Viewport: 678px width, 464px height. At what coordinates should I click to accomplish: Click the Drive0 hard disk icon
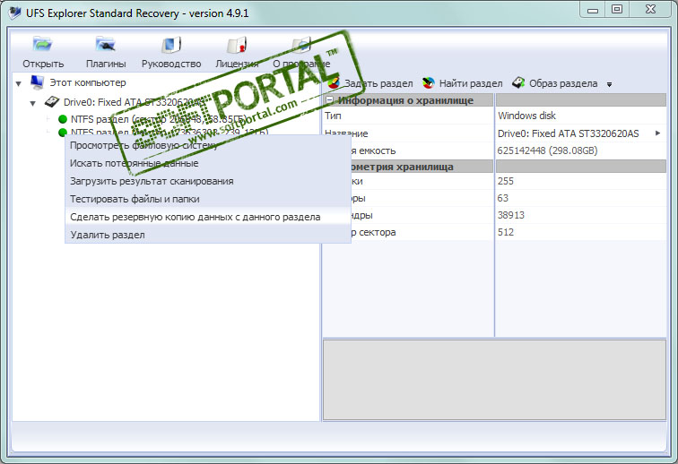point(52,102)
